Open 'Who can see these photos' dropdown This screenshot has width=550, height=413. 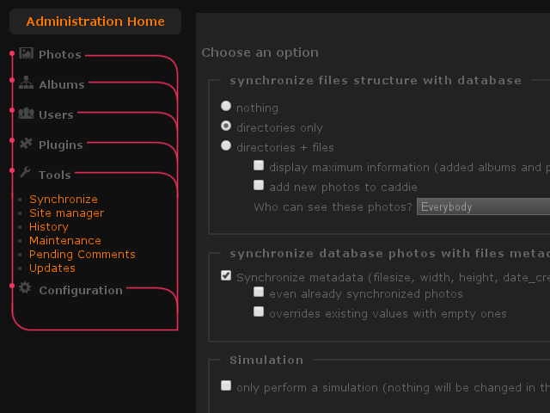coord(483,206)
